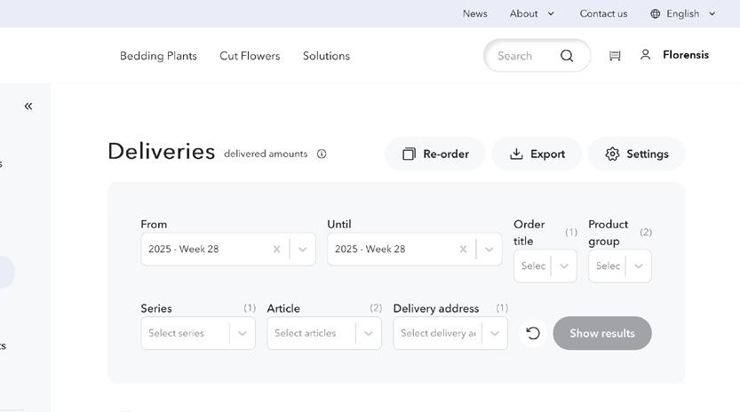Clear the From week value
Image resolution: width=740 pixels, height=412 pixels.
276,250
